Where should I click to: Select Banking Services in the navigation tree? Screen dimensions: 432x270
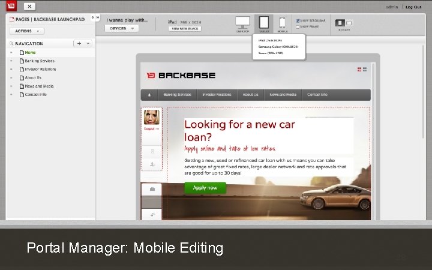[40, 61]
